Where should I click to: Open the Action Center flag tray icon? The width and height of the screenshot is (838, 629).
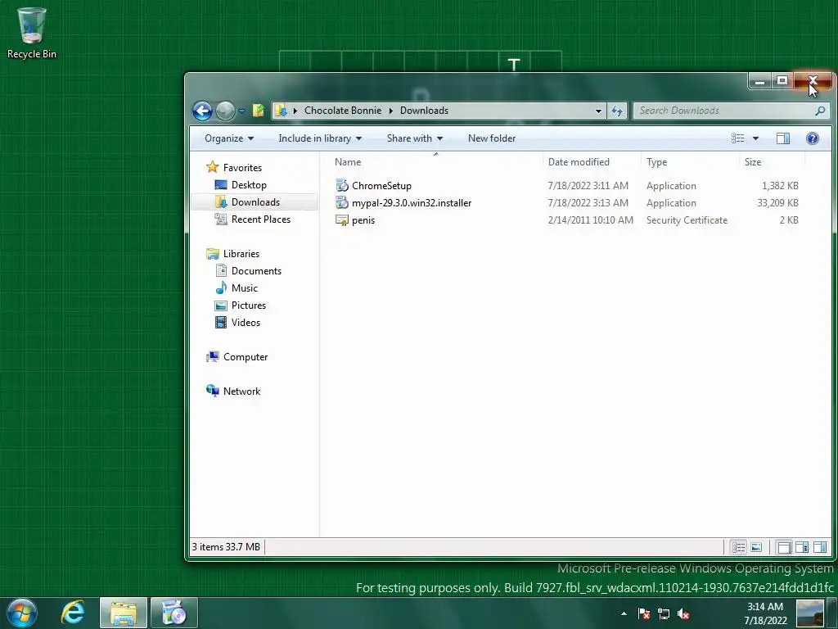point(644,613)
